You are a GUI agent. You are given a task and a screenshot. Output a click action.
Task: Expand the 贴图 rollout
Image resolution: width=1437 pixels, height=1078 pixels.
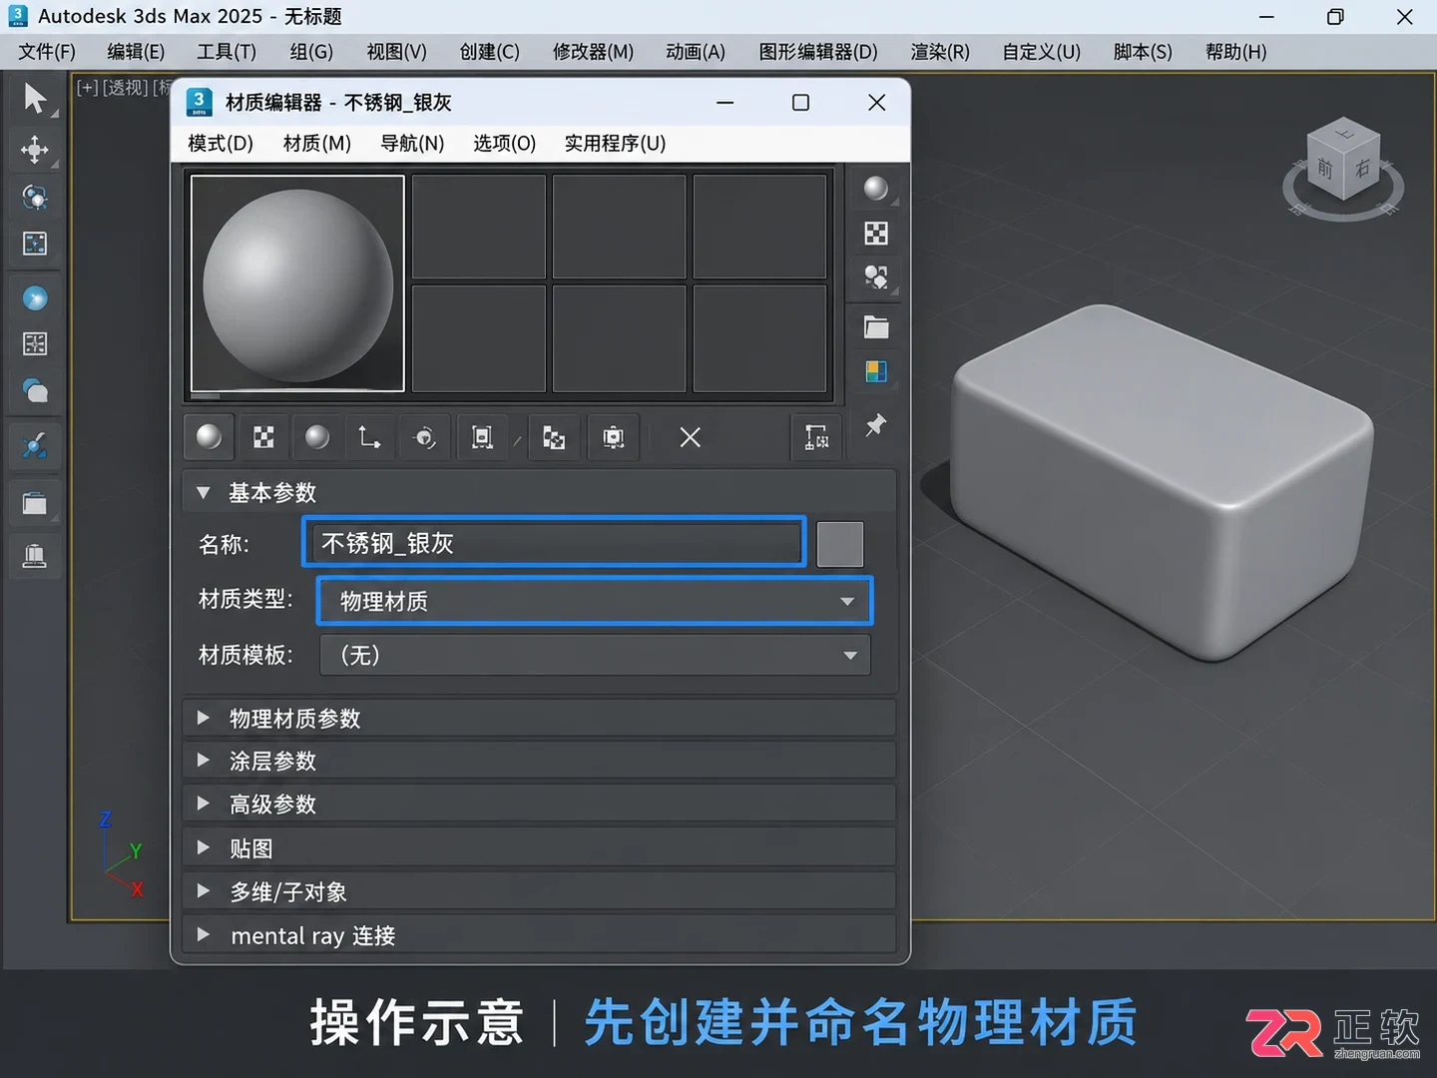(539, 847)
